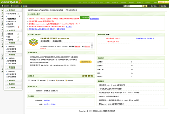Viewport: 169px width, 114px height.
Task: Open the 功能地图 function map icon
Action: coord(12,6)
